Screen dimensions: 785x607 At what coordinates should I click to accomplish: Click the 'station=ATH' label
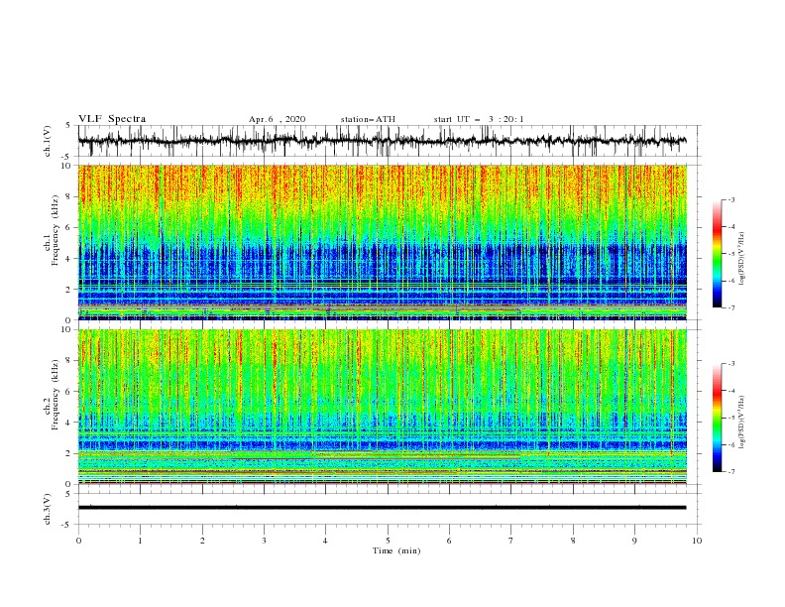click(x=368, y=119)
